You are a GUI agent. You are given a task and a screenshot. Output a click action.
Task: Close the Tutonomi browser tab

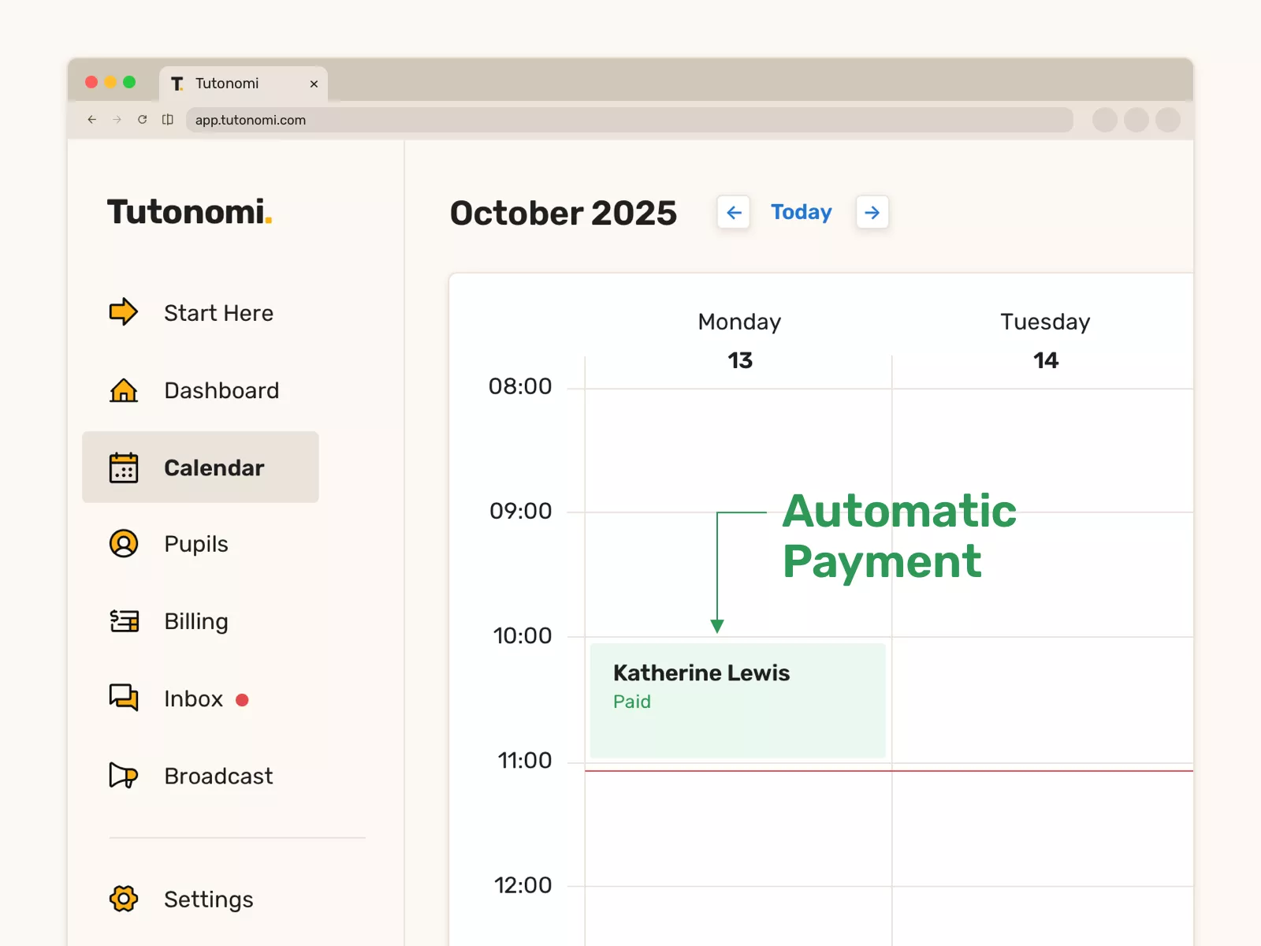[x=314, y=84]
